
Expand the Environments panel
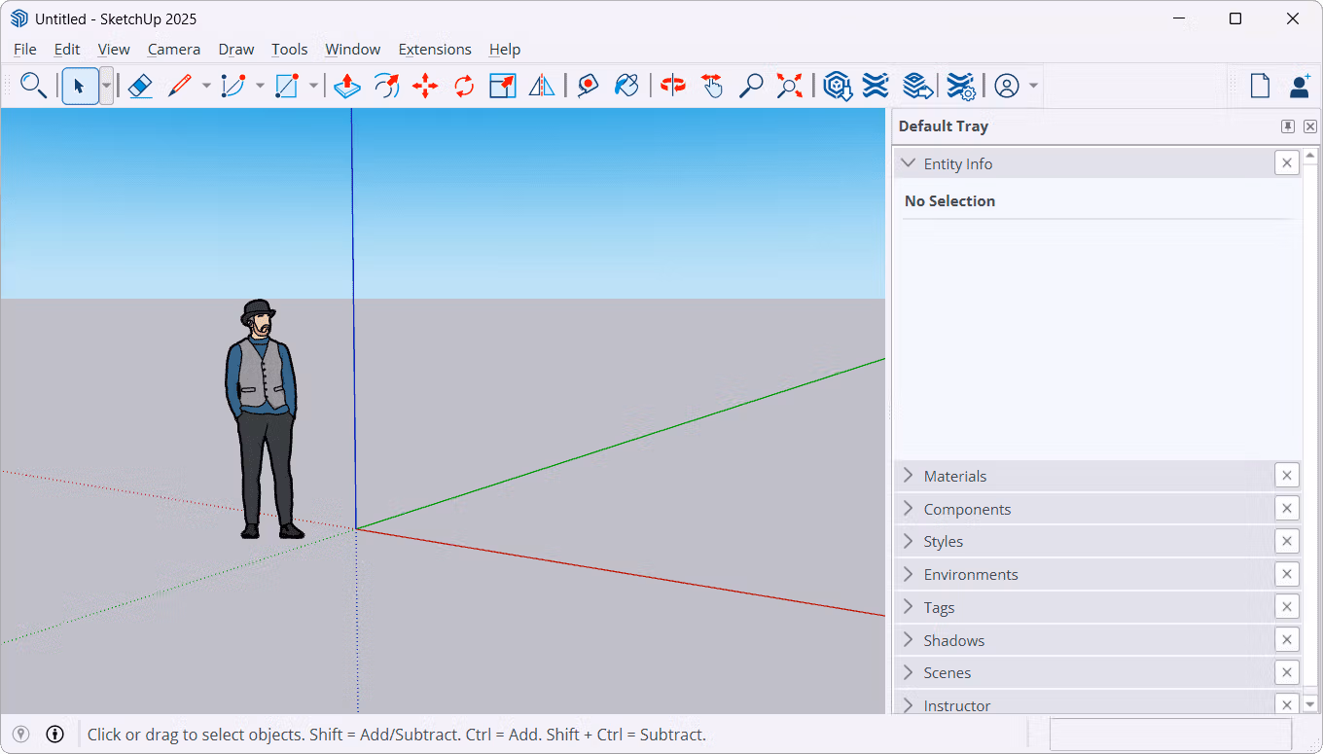(909, 574)
